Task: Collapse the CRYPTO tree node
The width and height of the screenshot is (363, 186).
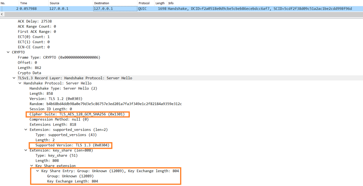Action: (9, 52)
